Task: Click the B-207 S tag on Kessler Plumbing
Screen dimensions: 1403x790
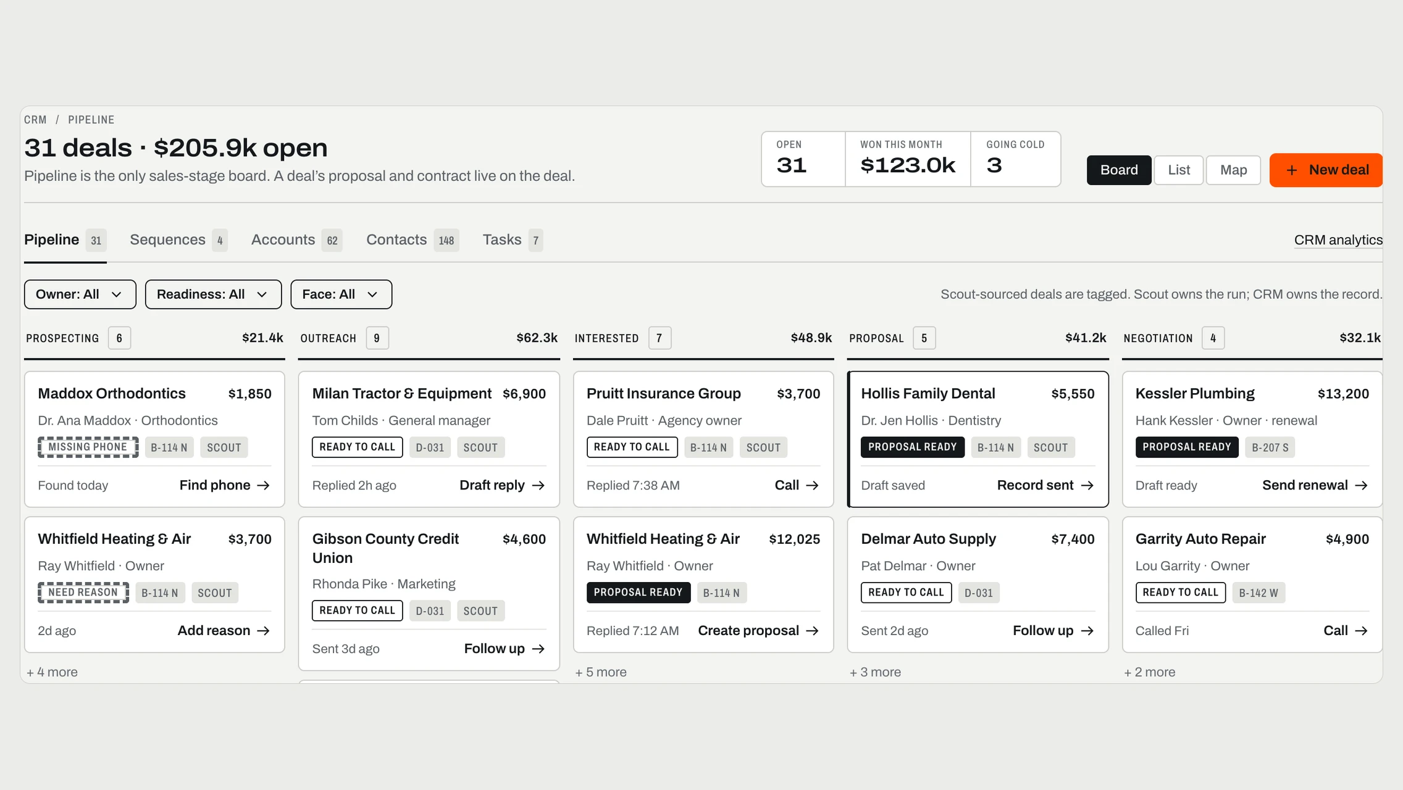Action: pyautogui.click(x=1270, y=447)
